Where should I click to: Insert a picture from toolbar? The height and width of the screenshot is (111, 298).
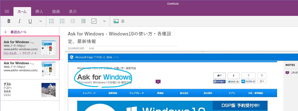click(x=116, y=21)
